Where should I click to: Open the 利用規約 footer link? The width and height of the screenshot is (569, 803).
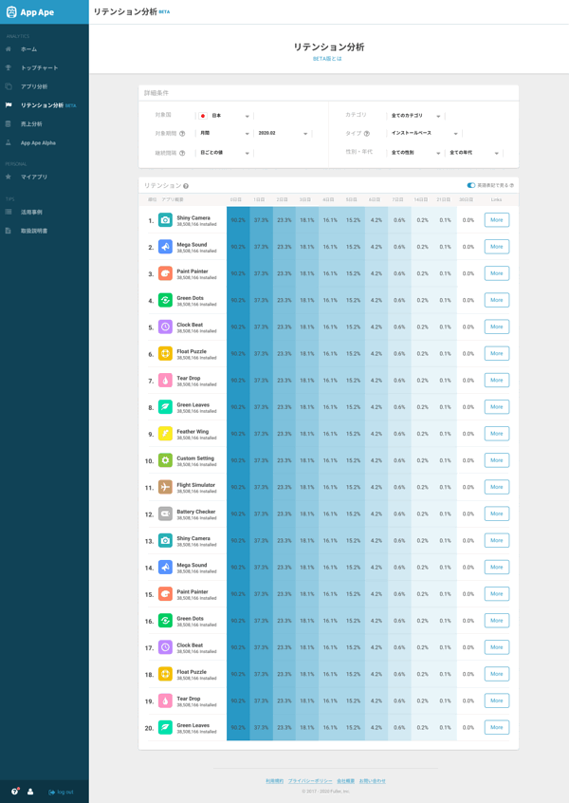274,781
